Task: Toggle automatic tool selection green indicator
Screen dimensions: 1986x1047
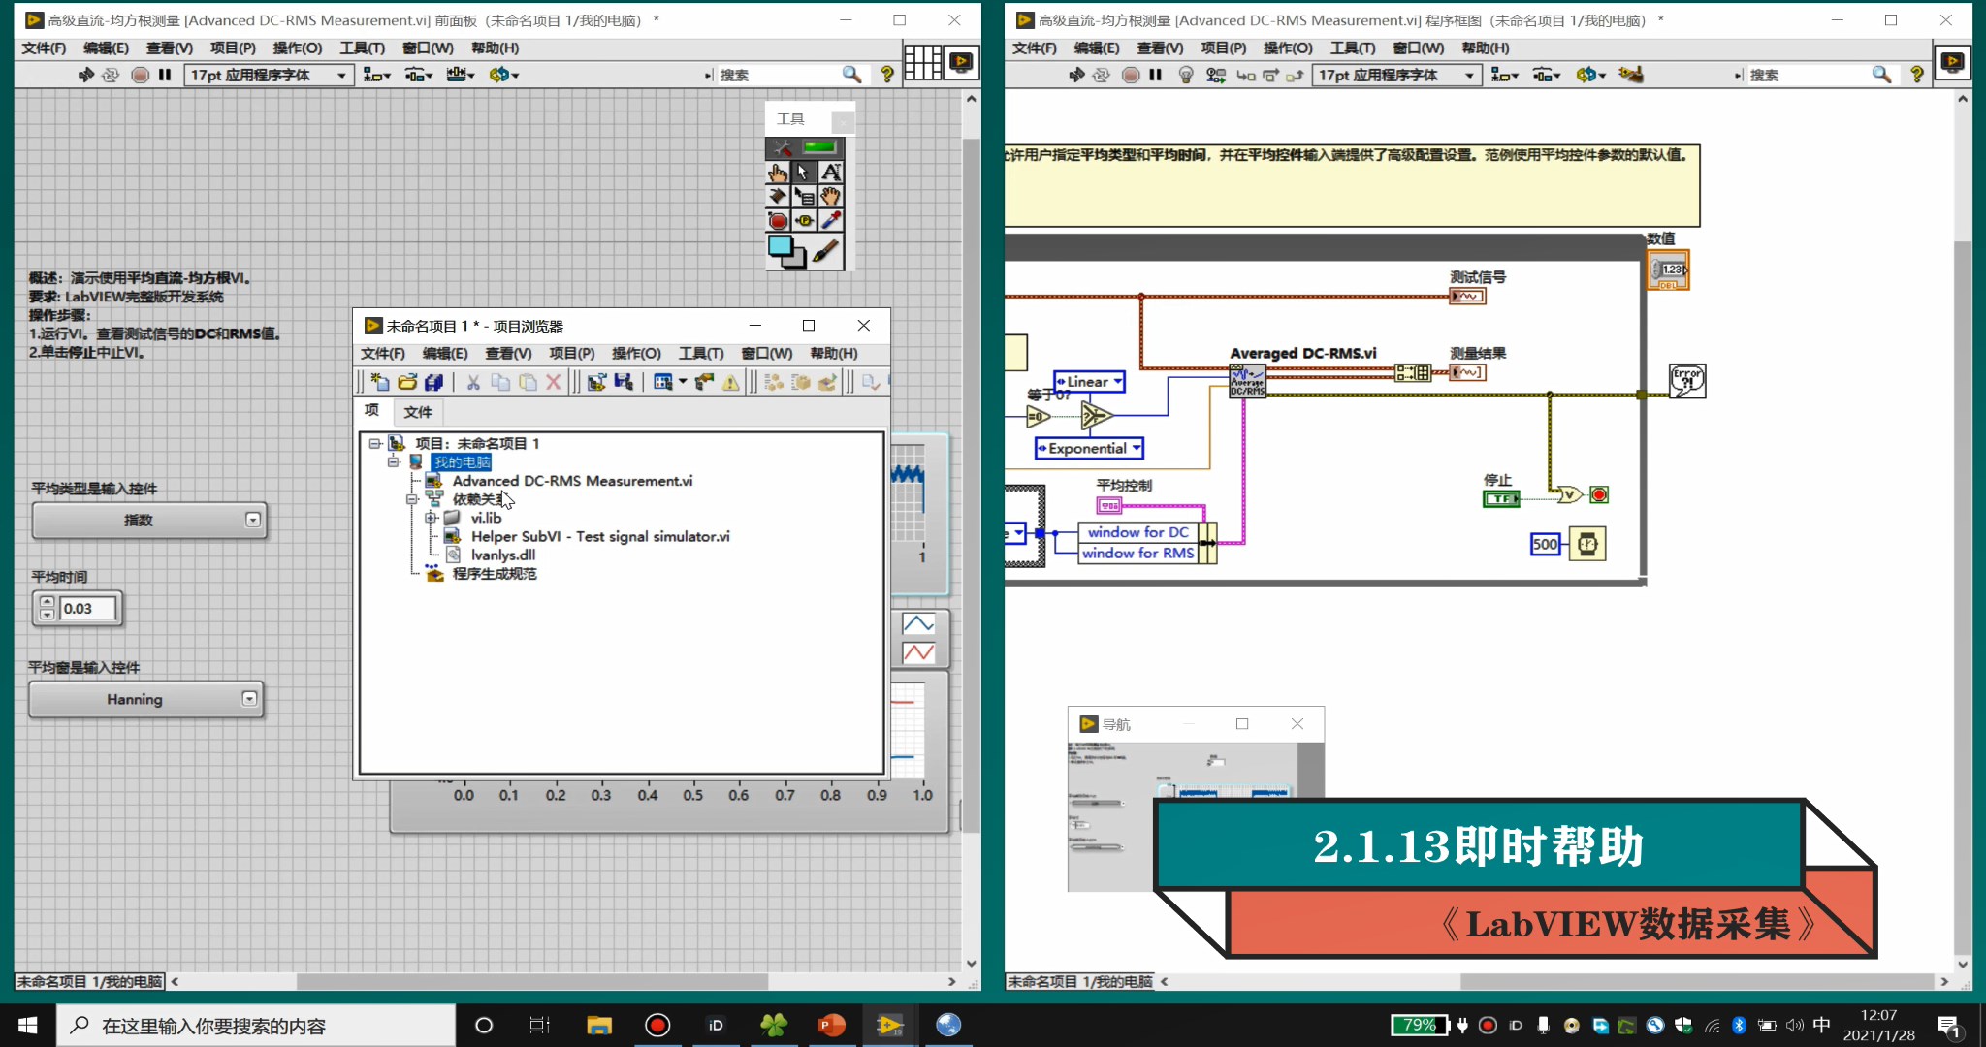Action: (x=819, y=147)
